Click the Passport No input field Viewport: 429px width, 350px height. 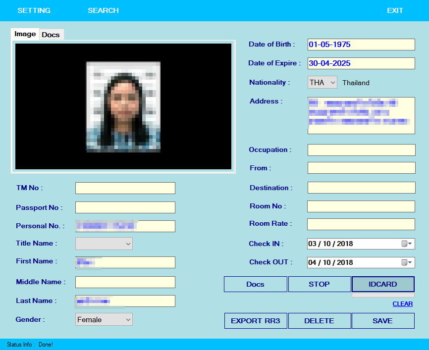tap(125, 207)
